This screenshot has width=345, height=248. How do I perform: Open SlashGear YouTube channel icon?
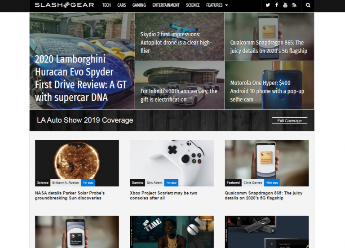click(285, 5)
